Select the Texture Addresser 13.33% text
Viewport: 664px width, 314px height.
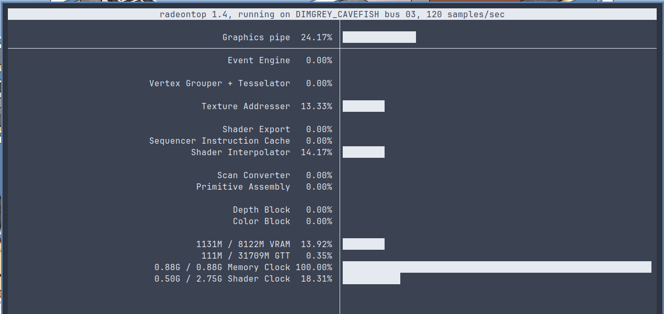[266, 107]
